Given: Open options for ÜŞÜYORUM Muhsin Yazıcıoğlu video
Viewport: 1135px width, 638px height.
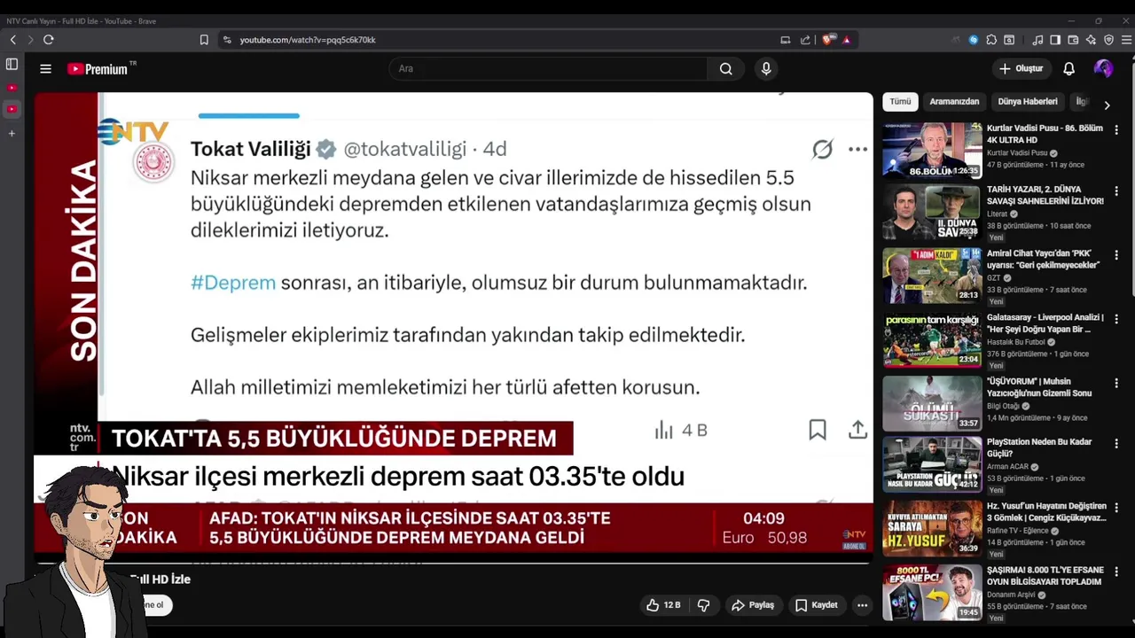Looking at the screenshot, I should [1116, 383].
